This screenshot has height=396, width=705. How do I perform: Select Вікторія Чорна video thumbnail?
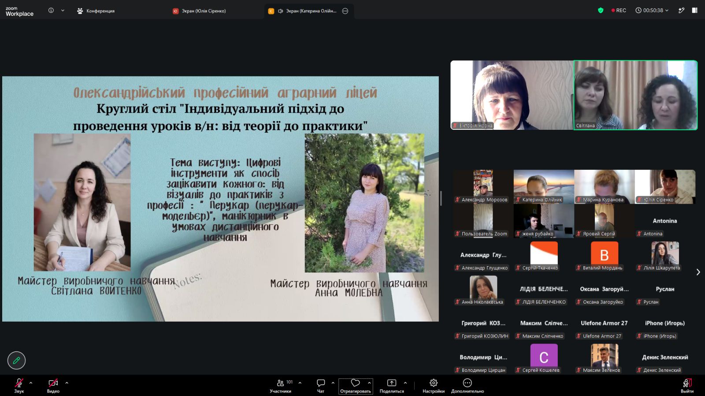(x=512, y=95)
